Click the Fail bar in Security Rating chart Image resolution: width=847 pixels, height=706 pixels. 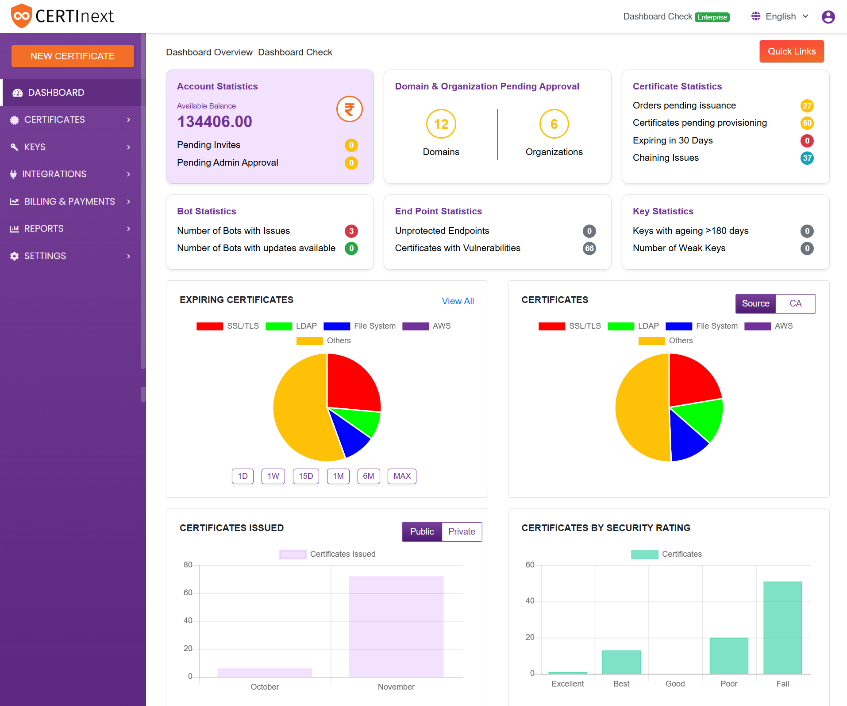782,628
